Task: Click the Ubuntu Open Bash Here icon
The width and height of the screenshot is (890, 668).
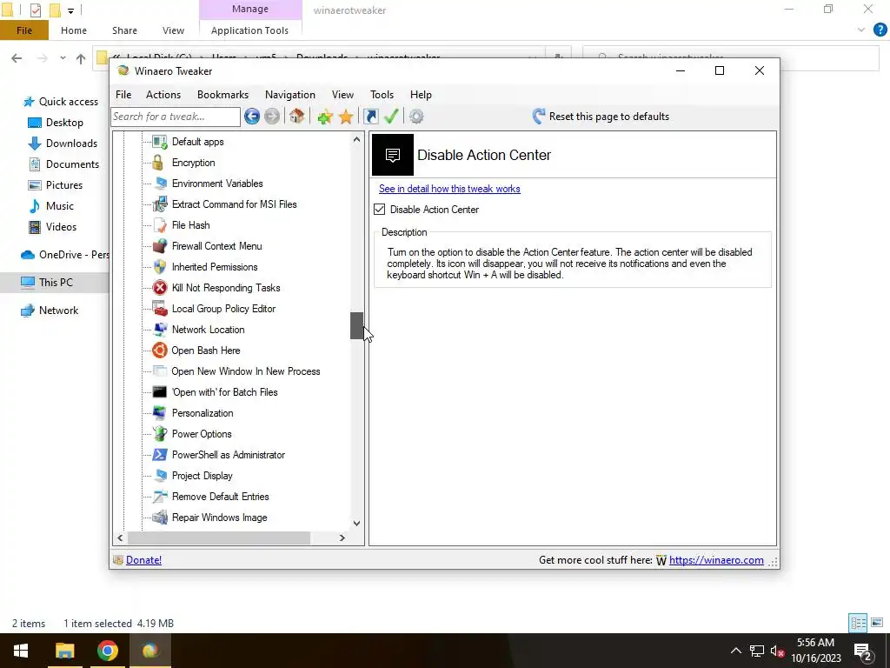Action: 160,351
